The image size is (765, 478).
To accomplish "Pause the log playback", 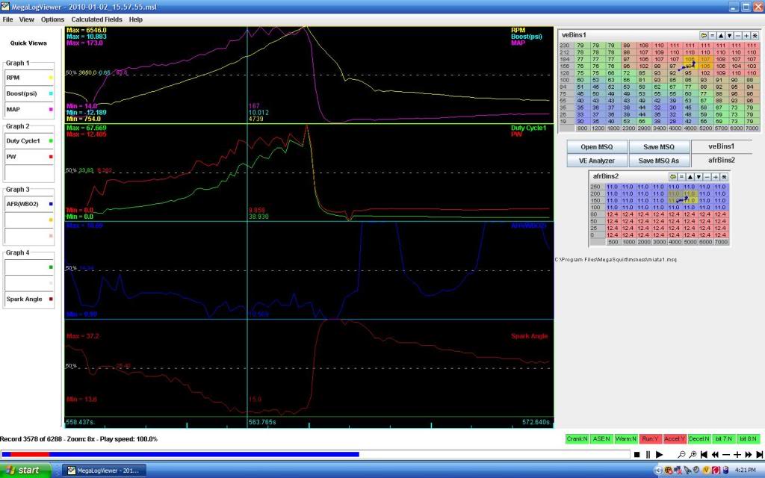I will (x=648, y=454).
